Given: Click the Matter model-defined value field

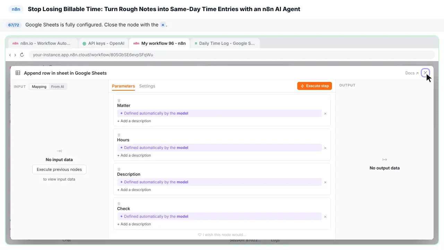Looking at the screenshot, I should click(x=220, y=113).
